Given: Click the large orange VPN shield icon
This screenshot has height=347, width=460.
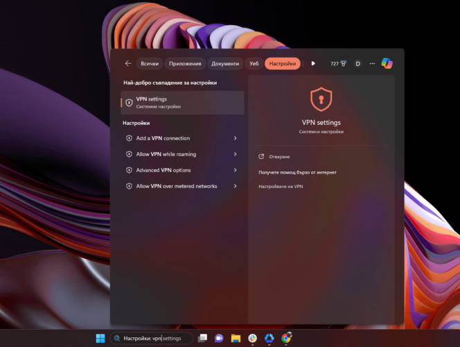Looking at the screenshot, I should 321,99.
